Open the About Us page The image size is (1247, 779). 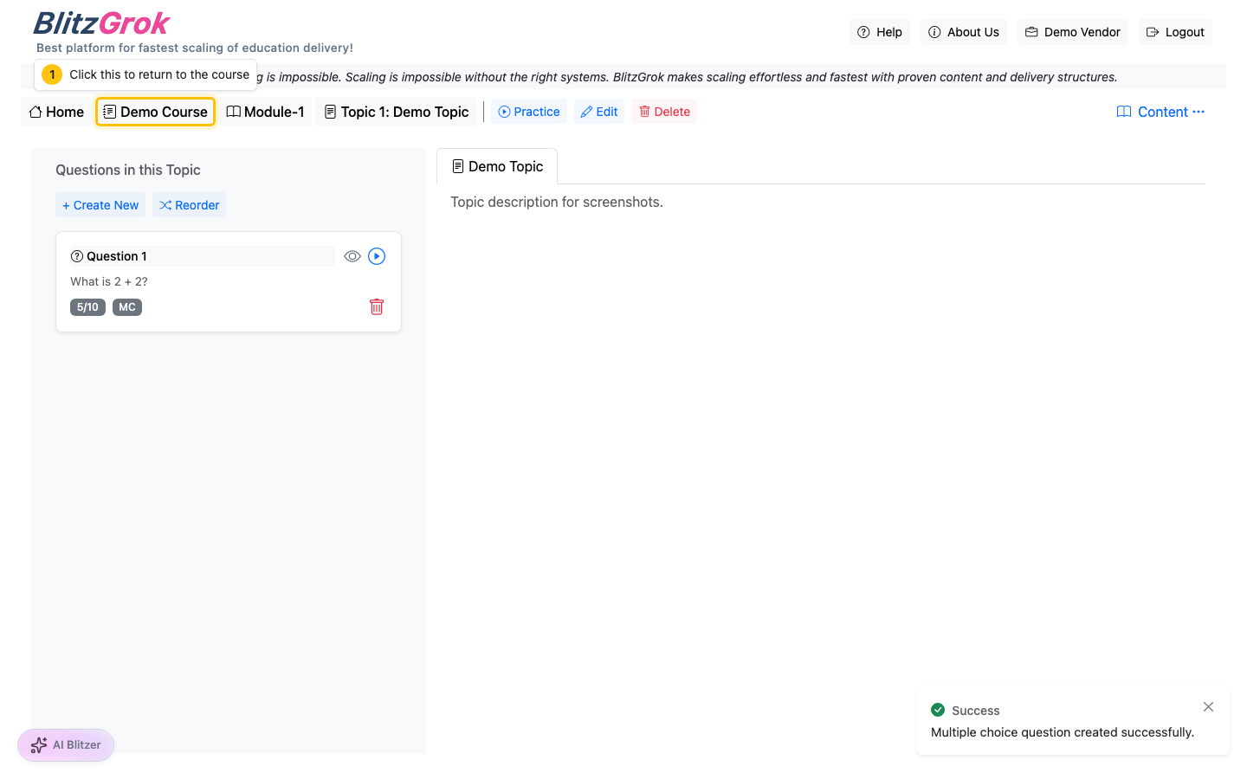click(x=964, y=32)
